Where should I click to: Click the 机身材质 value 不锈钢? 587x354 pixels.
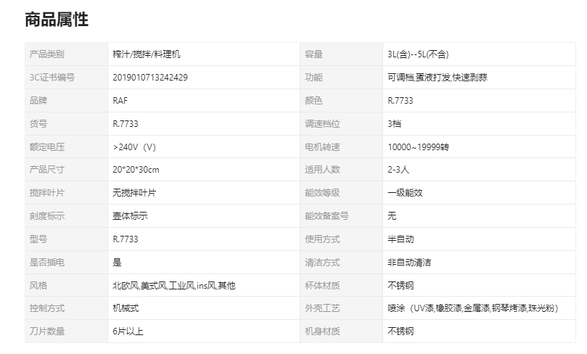click(x=401, y=332)
